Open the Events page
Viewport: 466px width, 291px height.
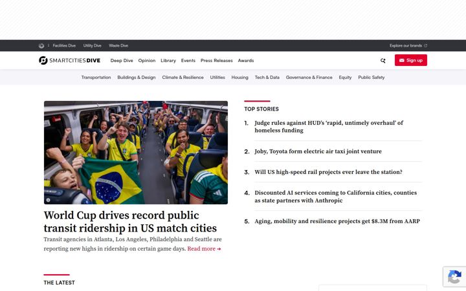[188, 61]
